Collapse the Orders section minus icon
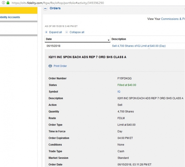The height and width of the screenshot is (167, 185). click(45, 8)
